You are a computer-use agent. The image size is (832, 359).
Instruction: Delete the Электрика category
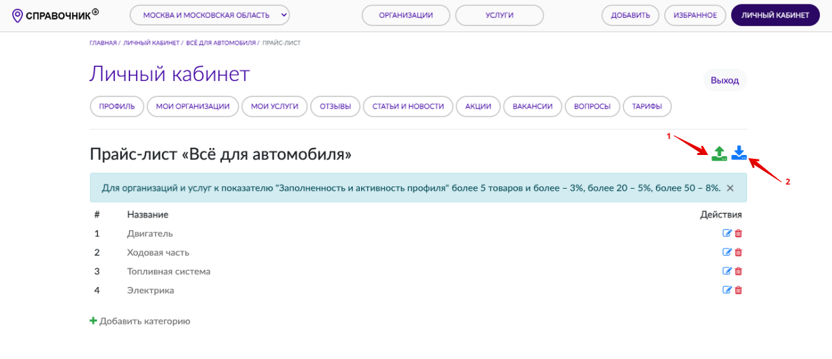(x=738, y=291)
